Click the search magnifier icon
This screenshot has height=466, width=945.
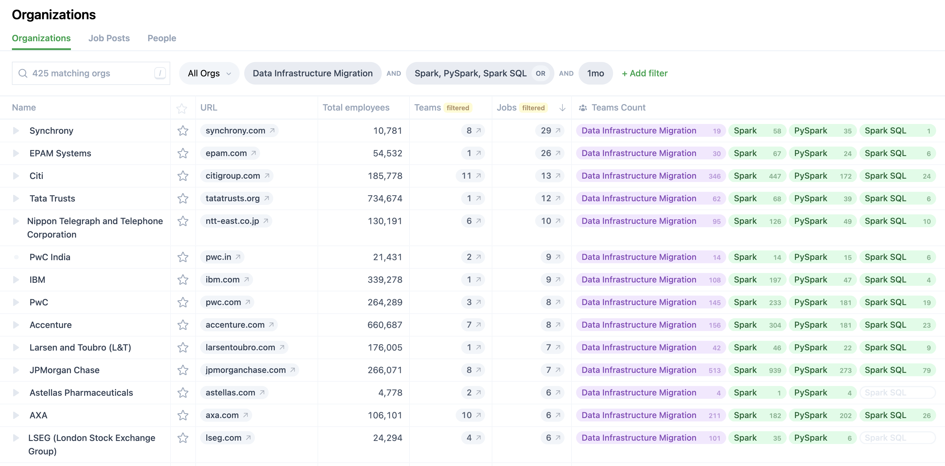(x=23, y=73)
